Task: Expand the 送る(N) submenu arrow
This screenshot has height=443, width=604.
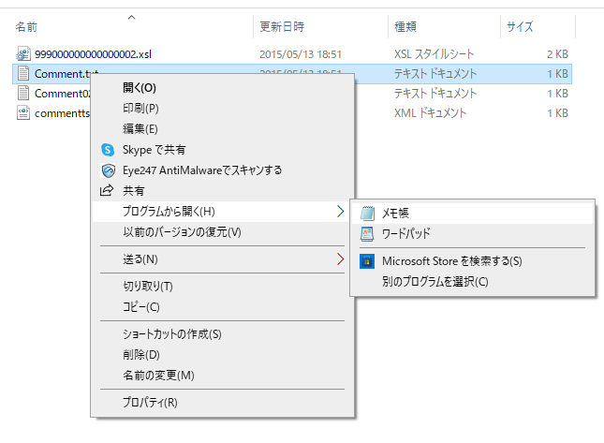Action: pos(340,259)
